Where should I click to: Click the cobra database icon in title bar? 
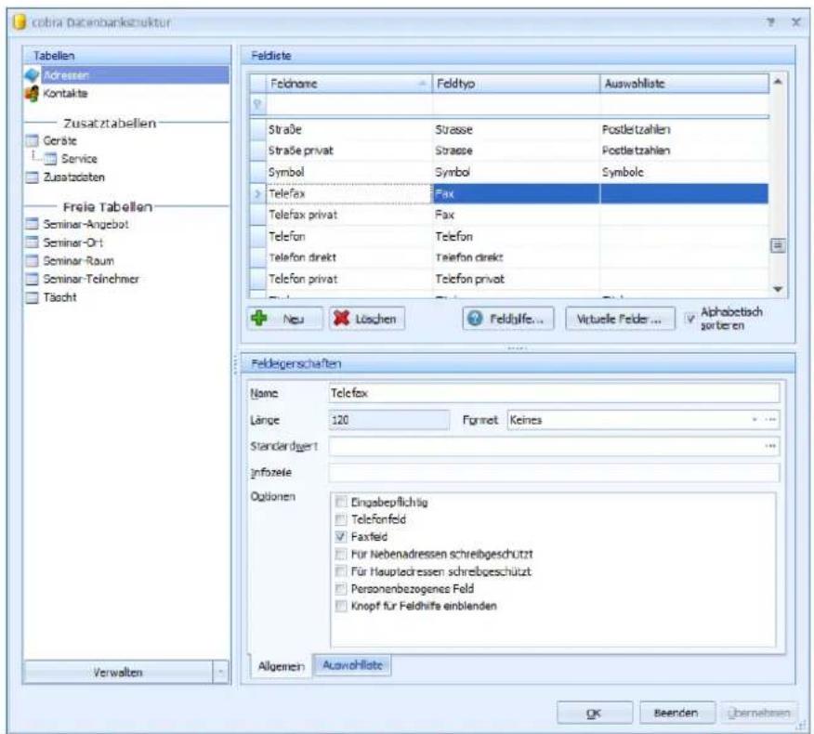coord(20,22)
